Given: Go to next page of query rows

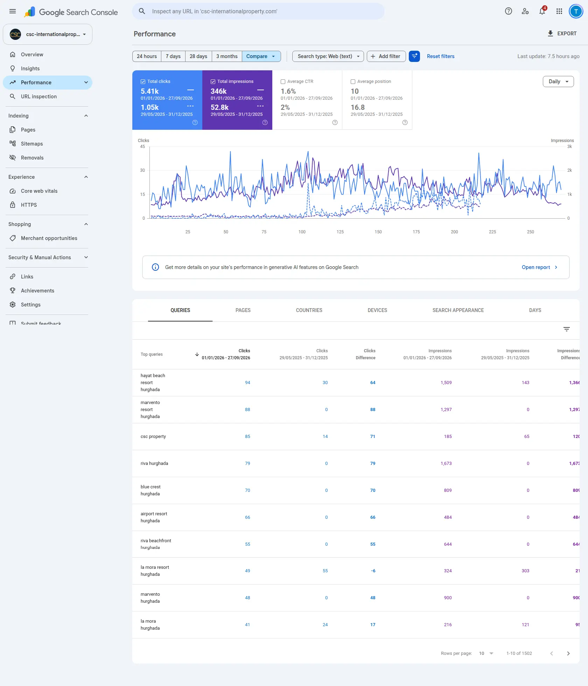Looking at the screenshot, I should [x=568, y=653].
